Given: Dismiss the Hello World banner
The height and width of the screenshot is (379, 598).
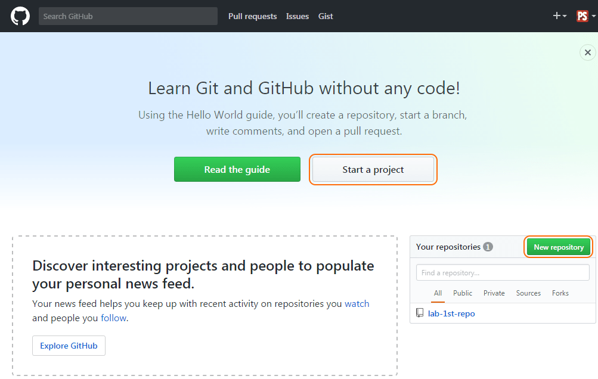Looking at the screenshot, I should (588, 52).
